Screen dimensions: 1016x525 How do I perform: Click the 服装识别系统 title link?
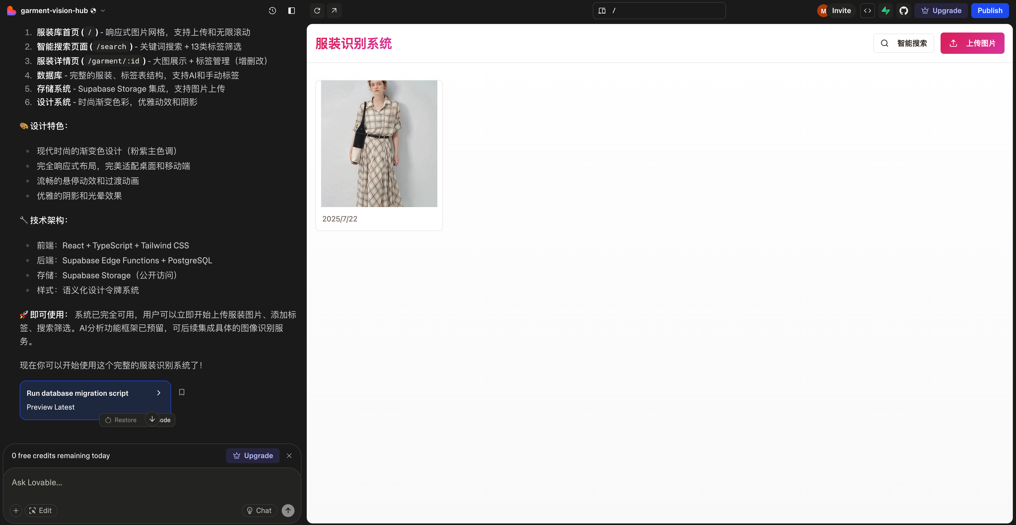[354, 43]
